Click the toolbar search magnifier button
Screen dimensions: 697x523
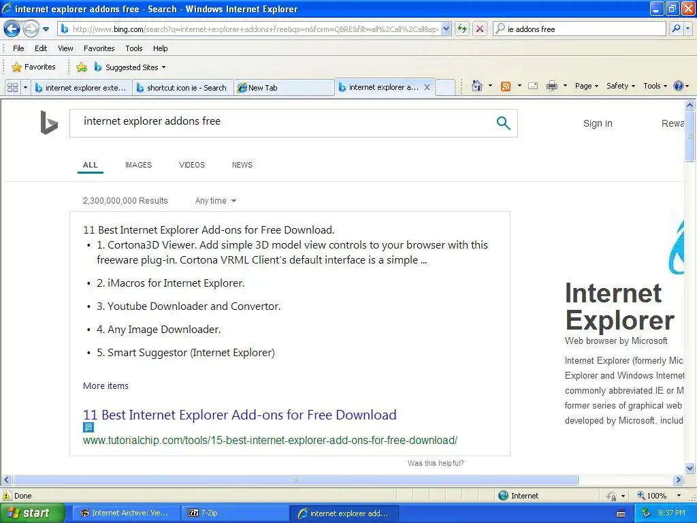(676, 29)
